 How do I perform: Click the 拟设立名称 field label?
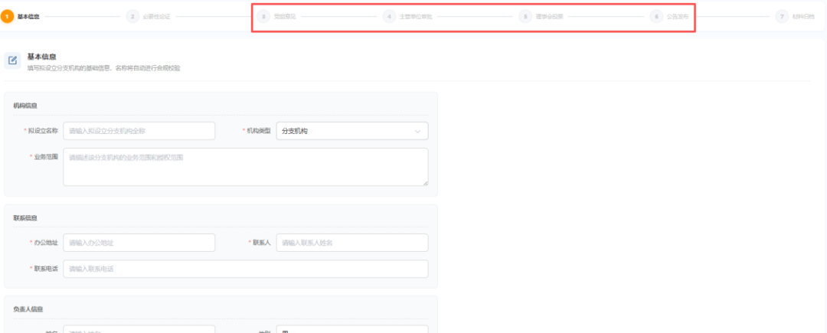pos(43,131)
